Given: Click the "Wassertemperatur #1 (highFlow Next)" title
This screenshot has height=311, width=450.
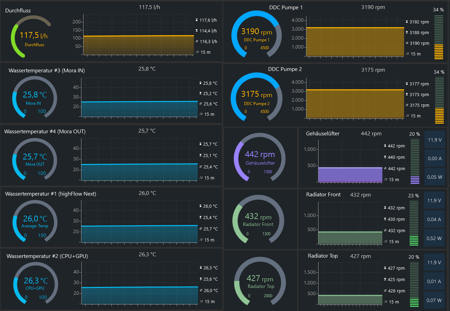Looking at the screenshot, I should pyautogui.click(x=51, y=194).
